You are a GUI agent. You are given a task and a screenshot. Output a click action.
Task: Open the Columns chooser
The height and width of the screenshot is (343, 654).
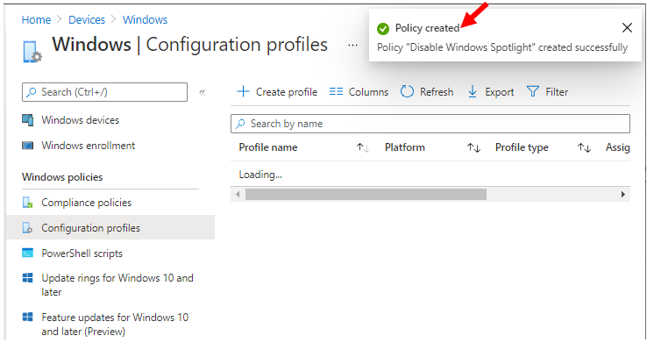coord(359,92)
